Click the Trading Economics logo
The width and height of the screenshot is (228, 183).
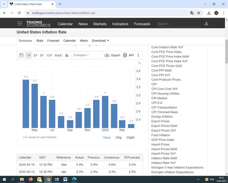click(38, 24)
